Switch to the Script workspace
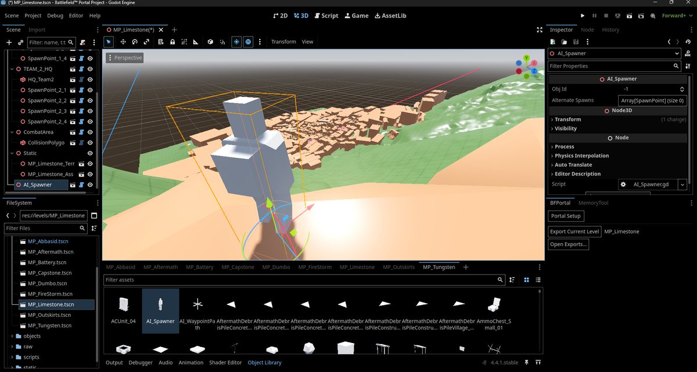This screenshot has width=697, height=372. click(325, 16)
